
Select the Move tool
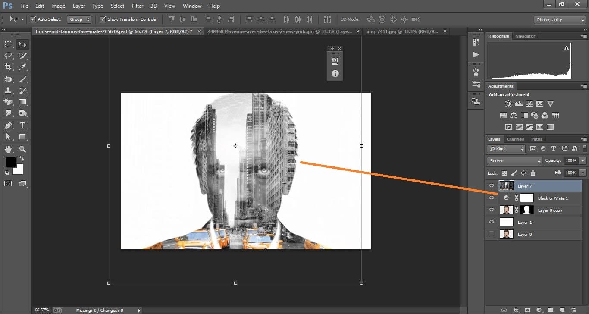click(x=22, y=44)
